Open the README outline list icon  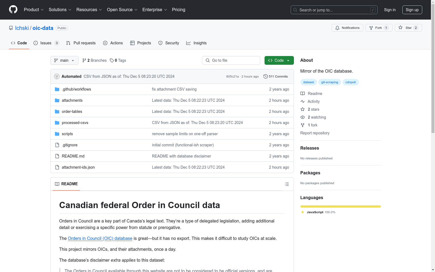pos(287,184)
